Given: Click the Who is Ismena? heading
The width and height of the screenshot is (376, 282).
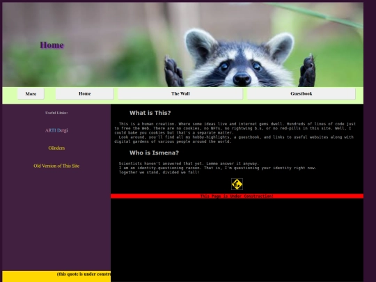Looking at the screenshot, I should 154,152.
